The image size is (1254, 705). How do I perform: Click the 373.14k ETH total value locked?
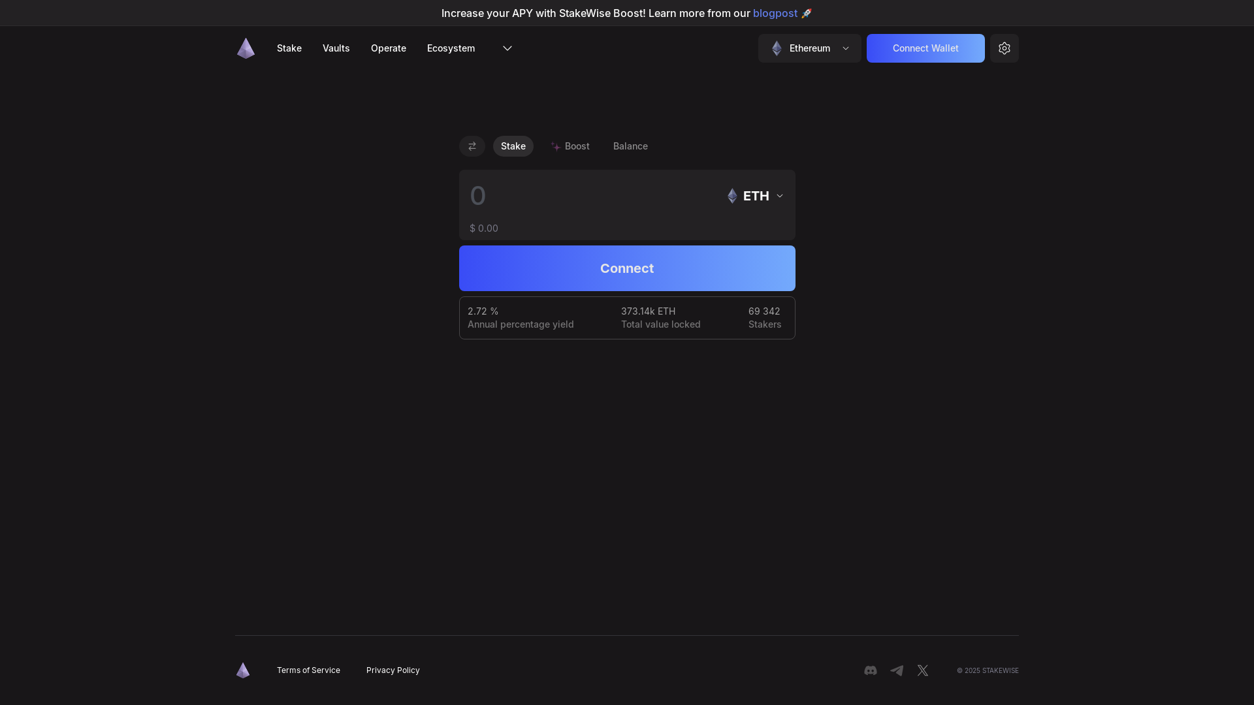(649, 311)
